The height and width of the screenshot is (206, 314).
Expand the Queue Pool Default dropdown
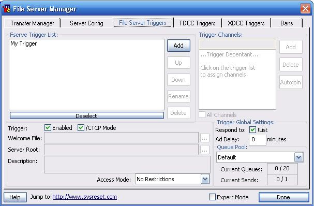(x=298, y=157)
